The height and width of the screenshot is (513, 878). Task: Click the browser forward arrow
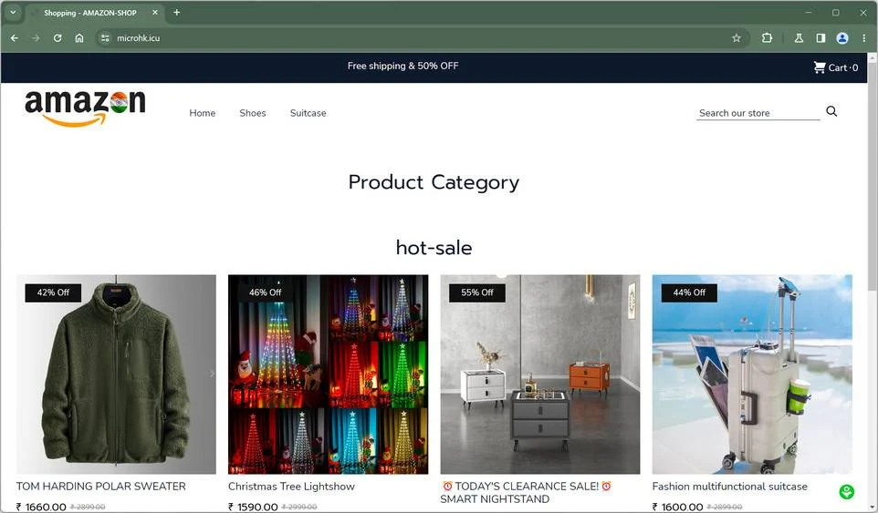(x=36, y=38)
